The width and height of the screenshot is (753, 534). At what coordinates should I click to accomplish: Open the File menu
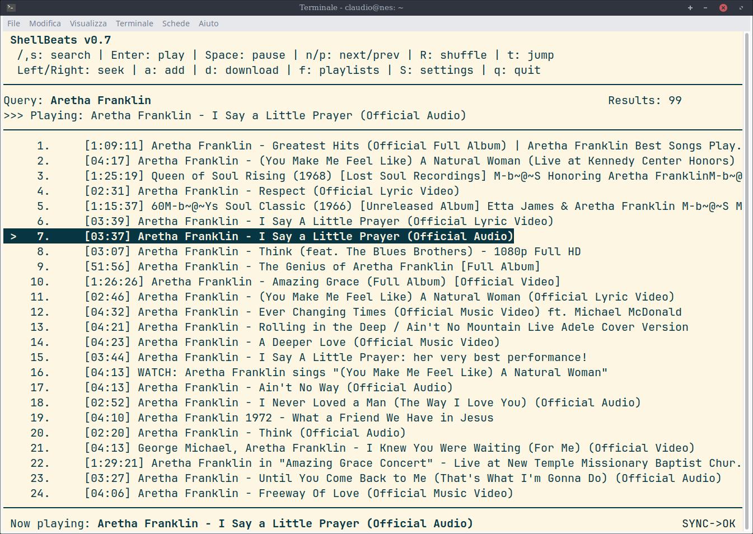13,24
